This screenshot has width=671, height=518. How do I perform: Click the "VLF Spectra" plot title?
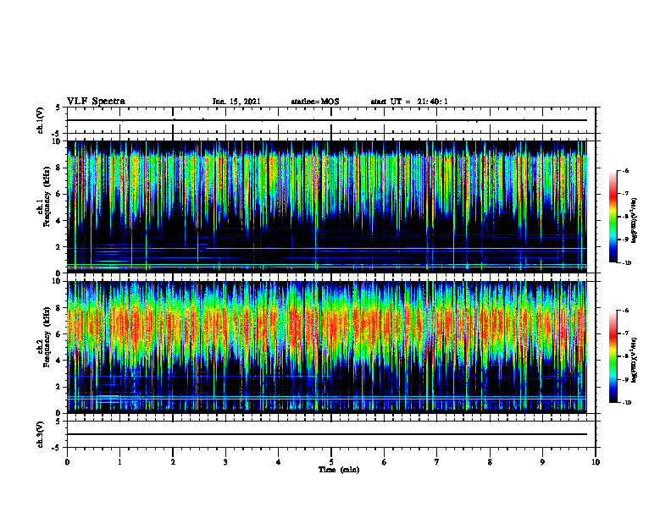[96, 102]
